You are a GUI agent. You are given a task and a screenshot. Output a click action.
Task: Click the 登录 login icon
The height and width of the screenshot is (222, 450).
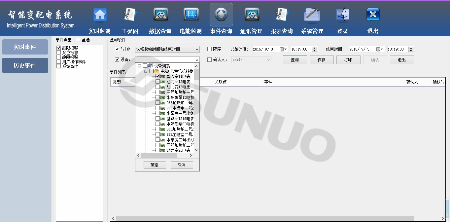pos(343,15)
